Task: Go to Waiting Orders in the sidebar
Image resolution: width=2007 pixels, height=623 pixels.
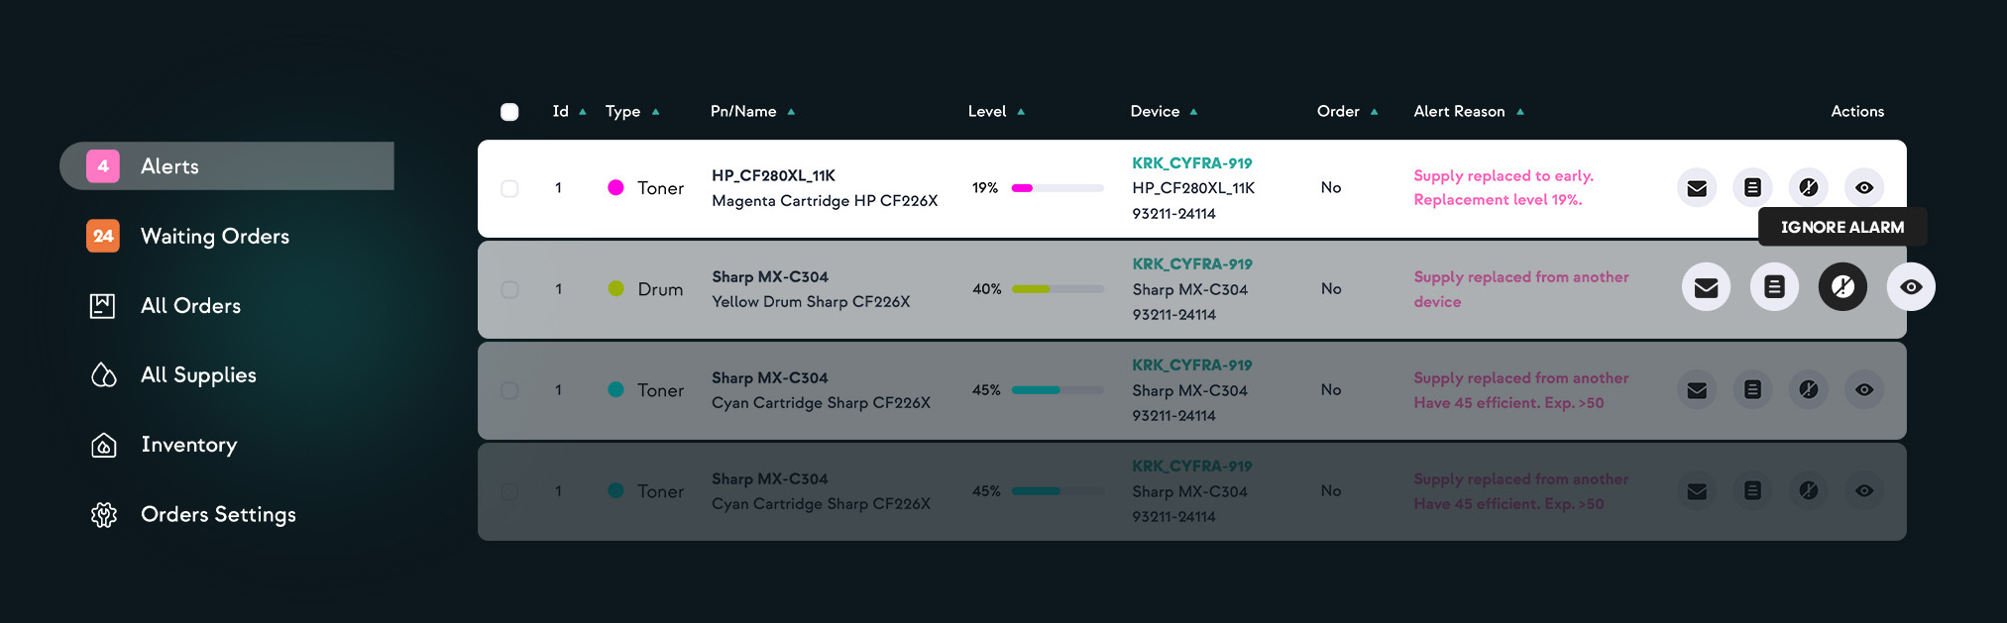Action: click(x=188, y=236)
